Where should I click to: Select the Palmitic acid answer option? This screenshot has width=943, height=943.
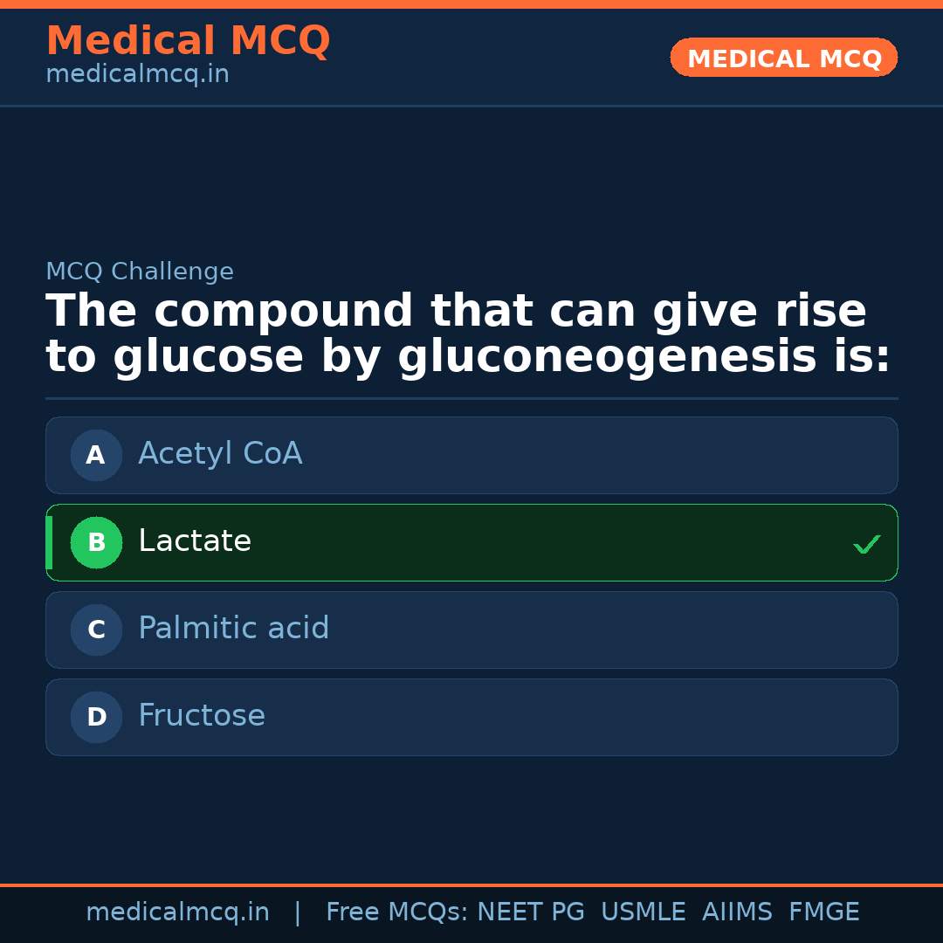click(x=471, y=630)
